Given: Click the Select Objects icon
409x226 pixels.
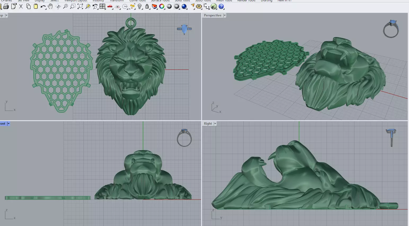Looking at the screenshot, I should coord(132,7).
